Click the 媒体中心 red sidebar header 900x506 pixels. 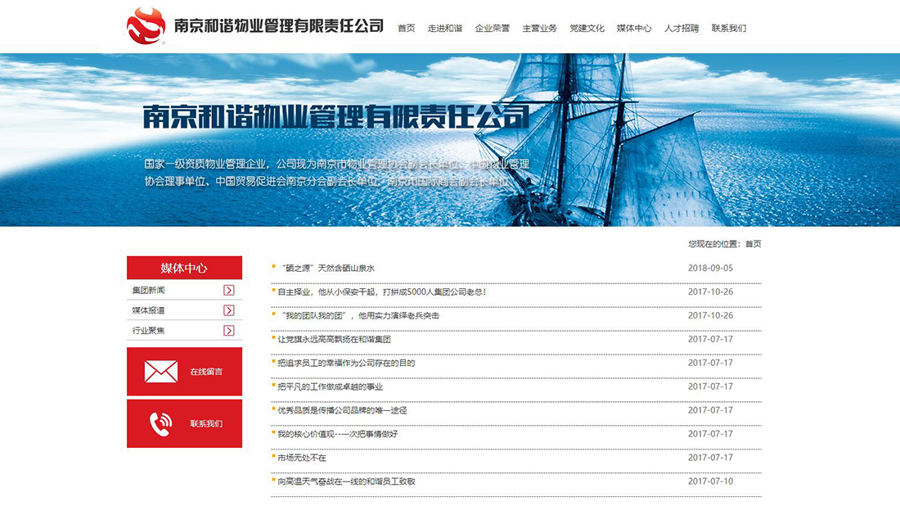coord(183,267)
